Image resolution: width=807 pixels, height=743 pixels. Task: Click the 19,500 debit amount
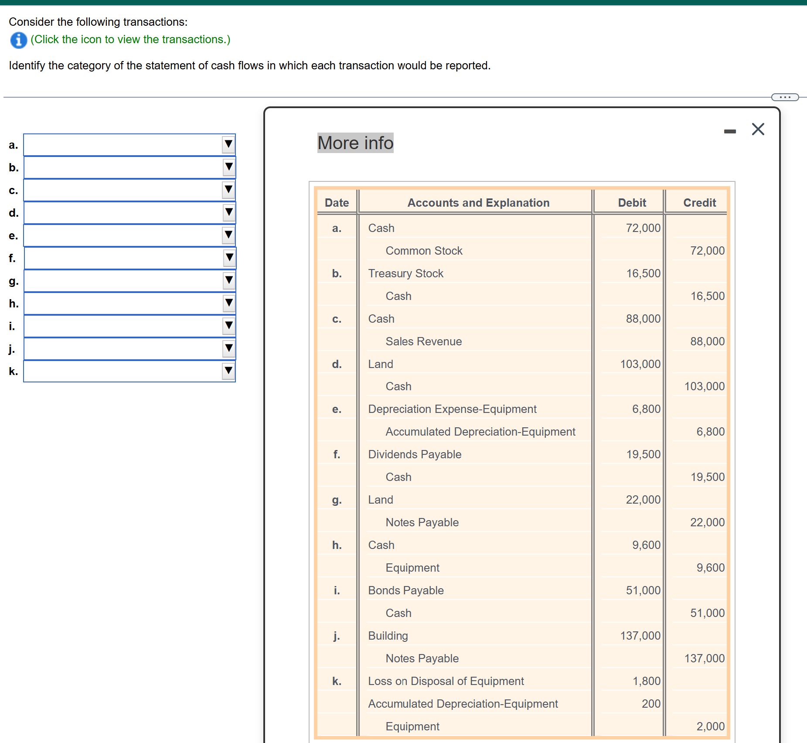[x=643, y=454]
